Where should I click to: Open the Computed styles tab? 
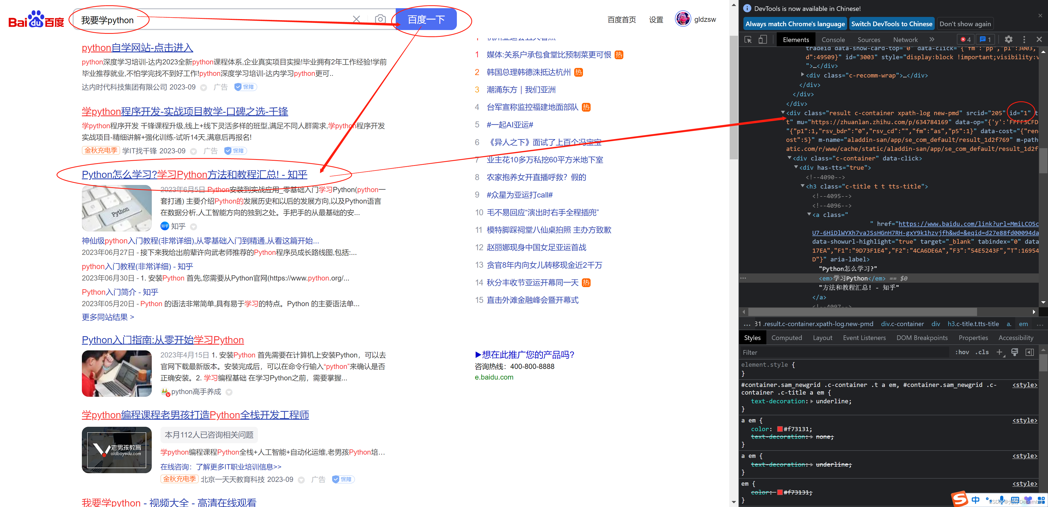point(786,338)
